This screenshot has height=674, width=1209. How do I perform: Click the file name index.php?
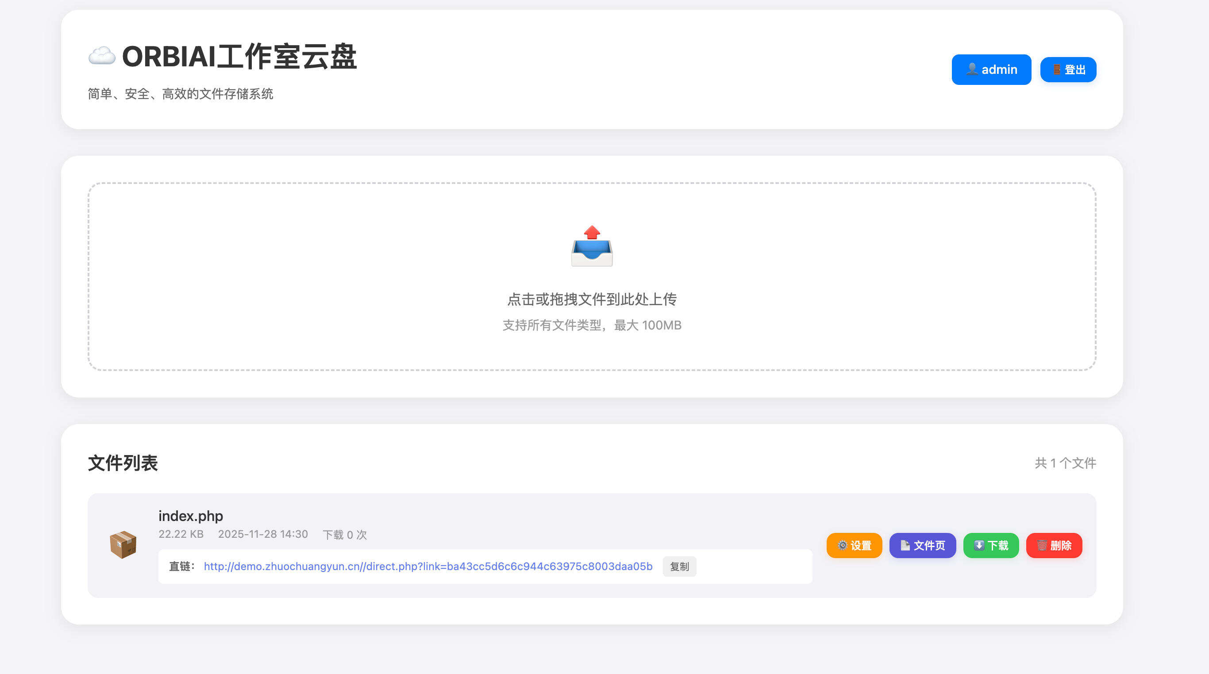point(191,516)
